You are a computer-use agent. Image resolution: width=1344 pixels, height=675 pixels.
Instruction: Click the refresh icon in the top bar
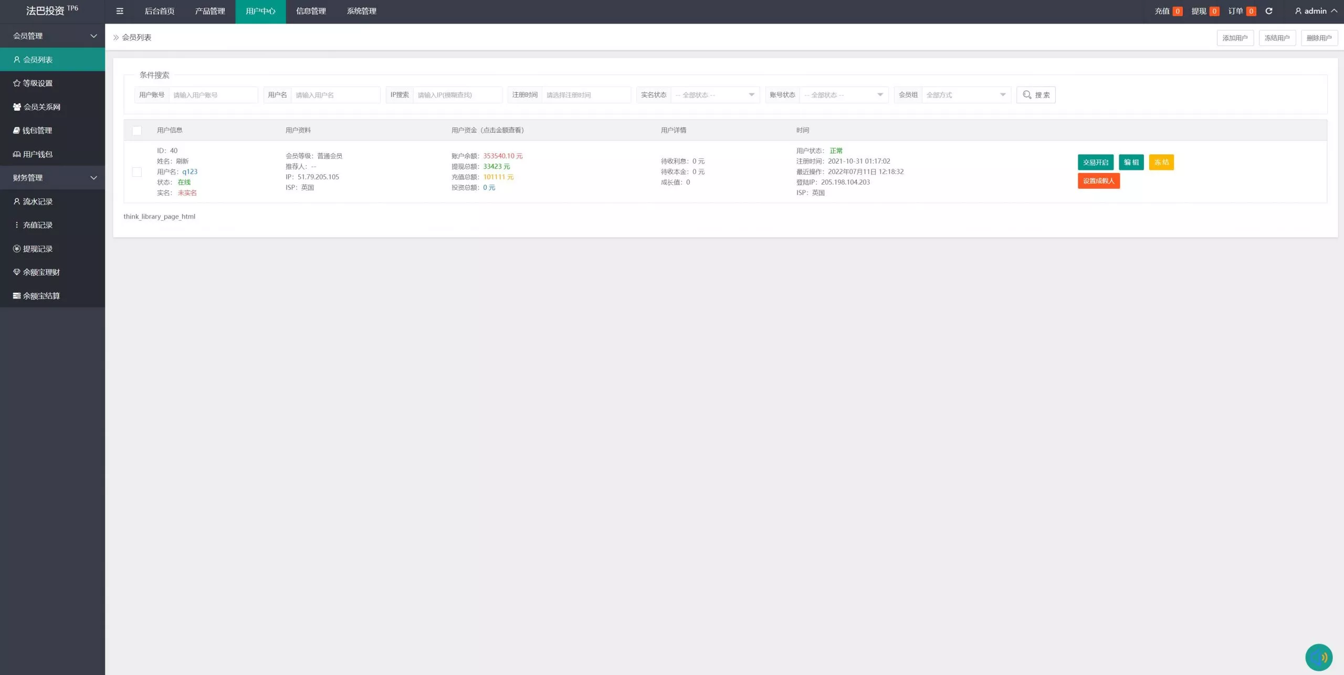coord(1269,11)
